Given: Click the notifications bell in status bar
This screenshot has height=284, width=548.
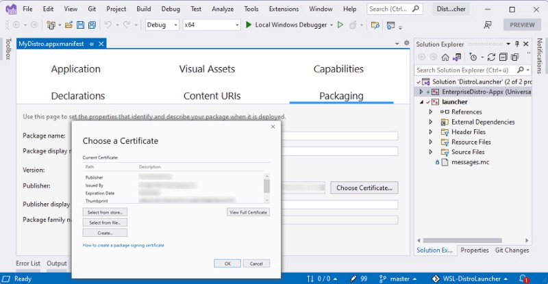Looking at the screenshot, I should [523, 279].
